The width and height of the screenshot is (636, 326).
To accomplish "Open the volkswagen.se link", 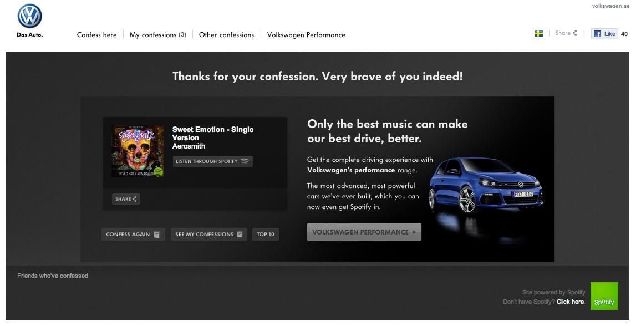I will coord(610,6).
